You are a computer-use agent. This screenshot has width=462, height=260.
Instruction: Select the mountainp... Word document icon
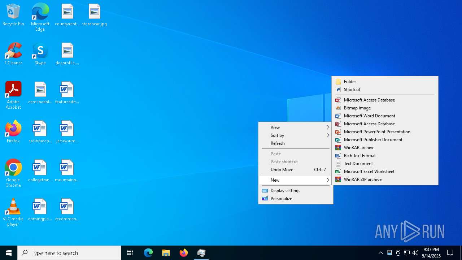[x=67, y=171]
